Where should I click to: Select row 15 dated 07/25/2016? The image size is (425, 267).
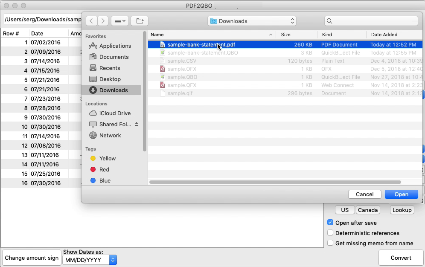coord(41,174)
